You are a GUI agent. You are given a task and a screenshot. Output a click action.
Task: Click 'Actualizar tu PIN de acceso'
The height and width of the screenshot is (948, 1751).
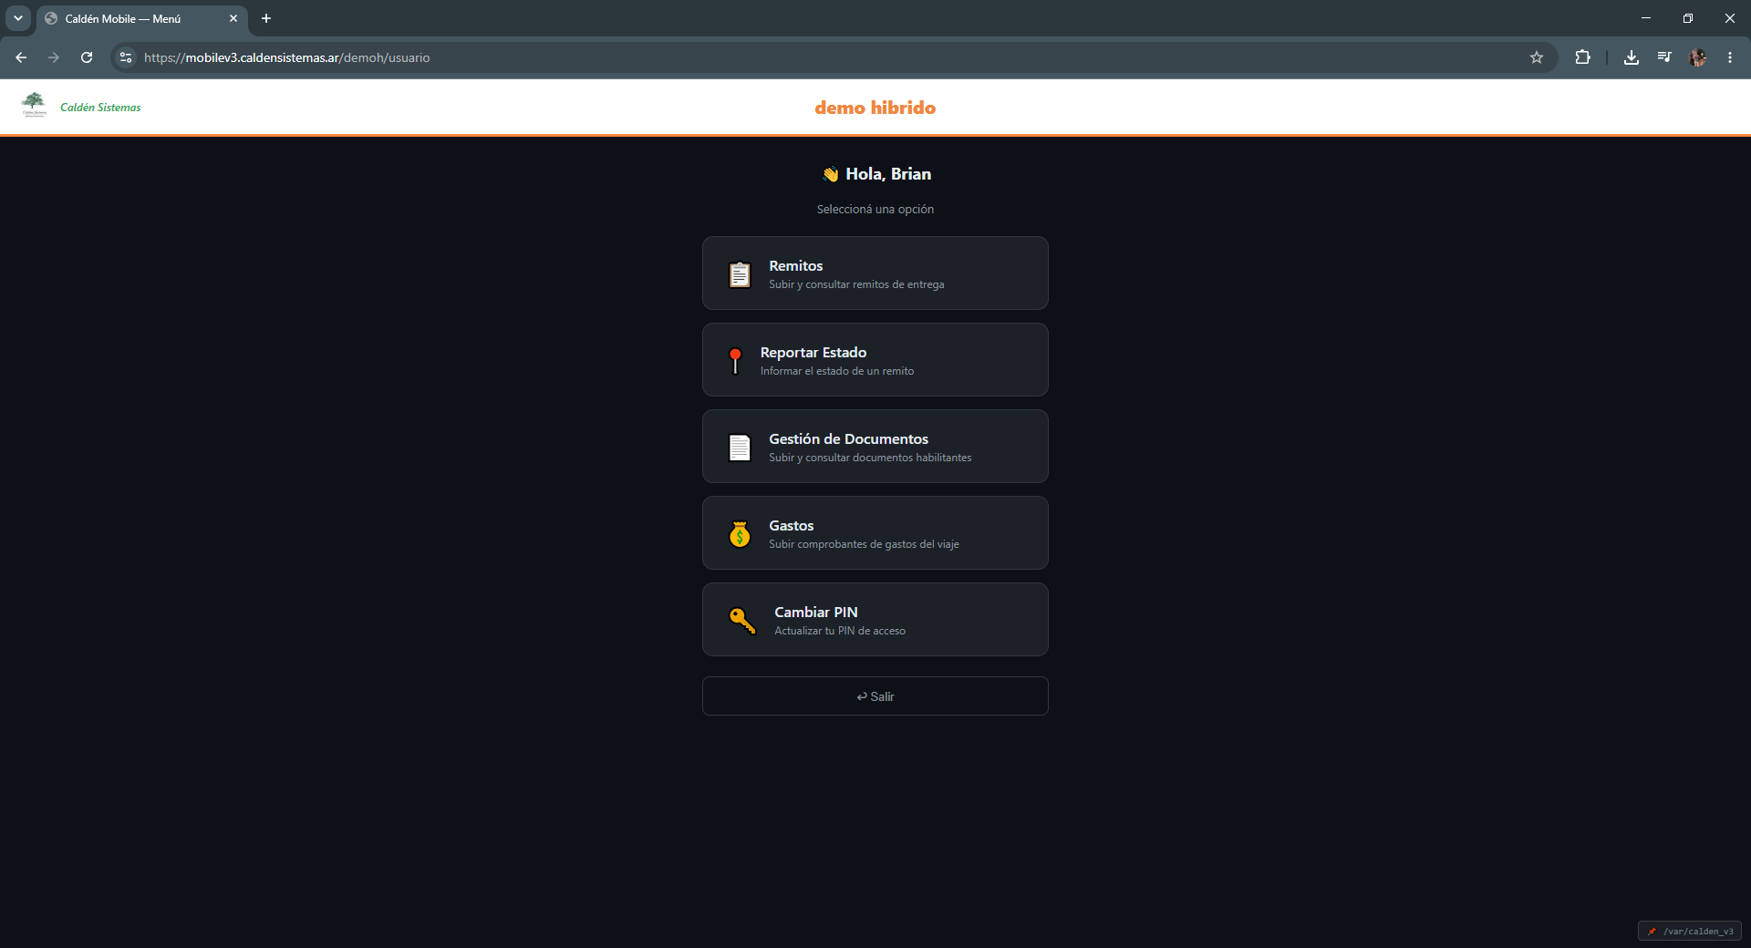840,631
